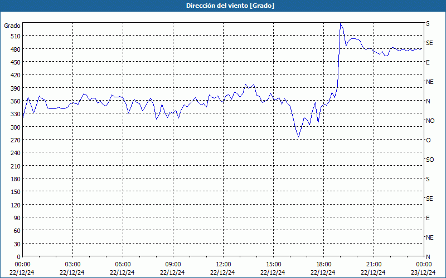The height and width of the screenshot is (278, 446).
Task: Click the 22/12/24 date under 09:00
Action: [x=172, y=272]
